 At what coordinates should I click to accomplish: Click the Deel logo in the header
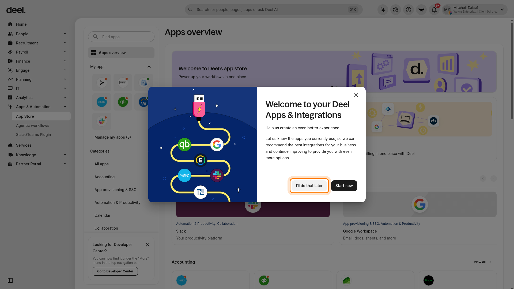click(16, 10)
